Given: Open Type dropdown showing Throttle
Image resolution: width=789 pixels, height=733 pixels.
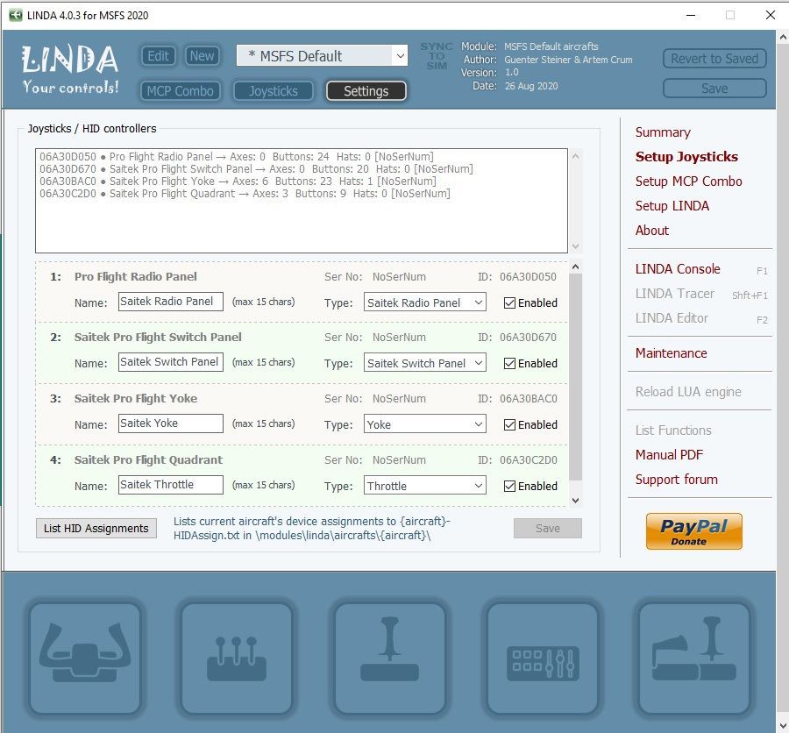Looking at the screenshot, I should coord(424,486).
